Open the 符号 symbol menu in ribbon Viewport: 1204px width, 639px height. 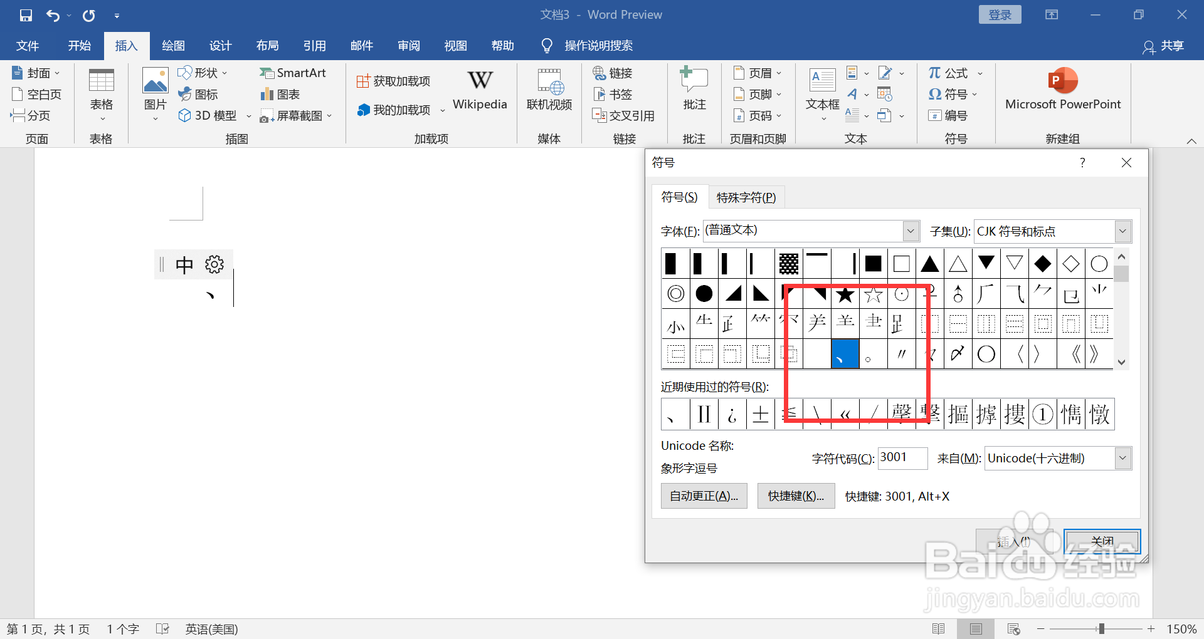(x=953, y=95)
